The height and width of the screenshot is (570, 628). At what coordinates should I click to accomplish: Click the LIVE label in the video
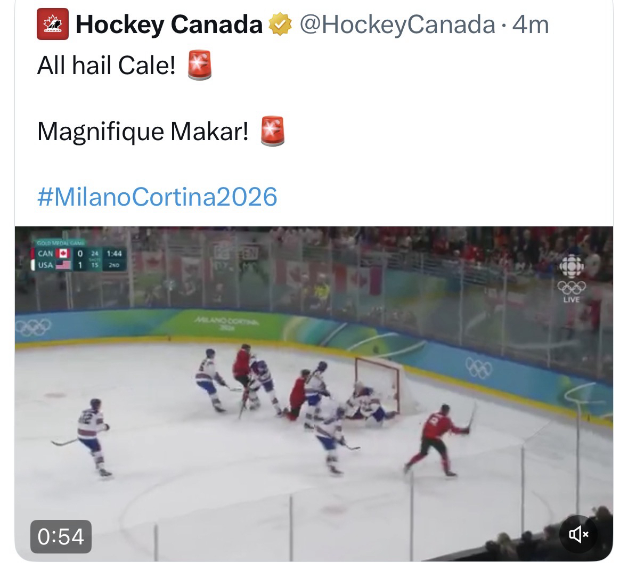point(572,300)
